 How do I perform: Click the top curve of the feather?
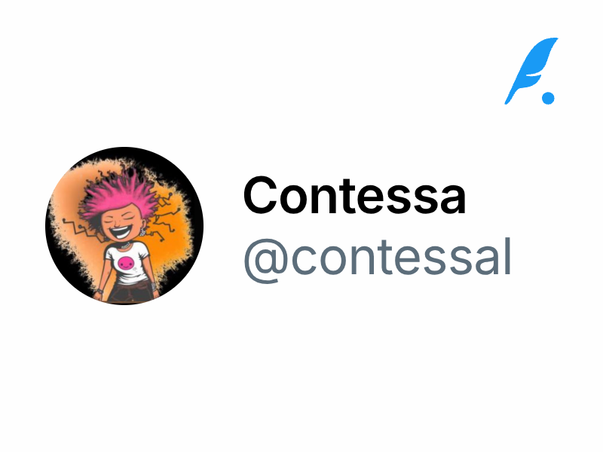tap(546, 42)
